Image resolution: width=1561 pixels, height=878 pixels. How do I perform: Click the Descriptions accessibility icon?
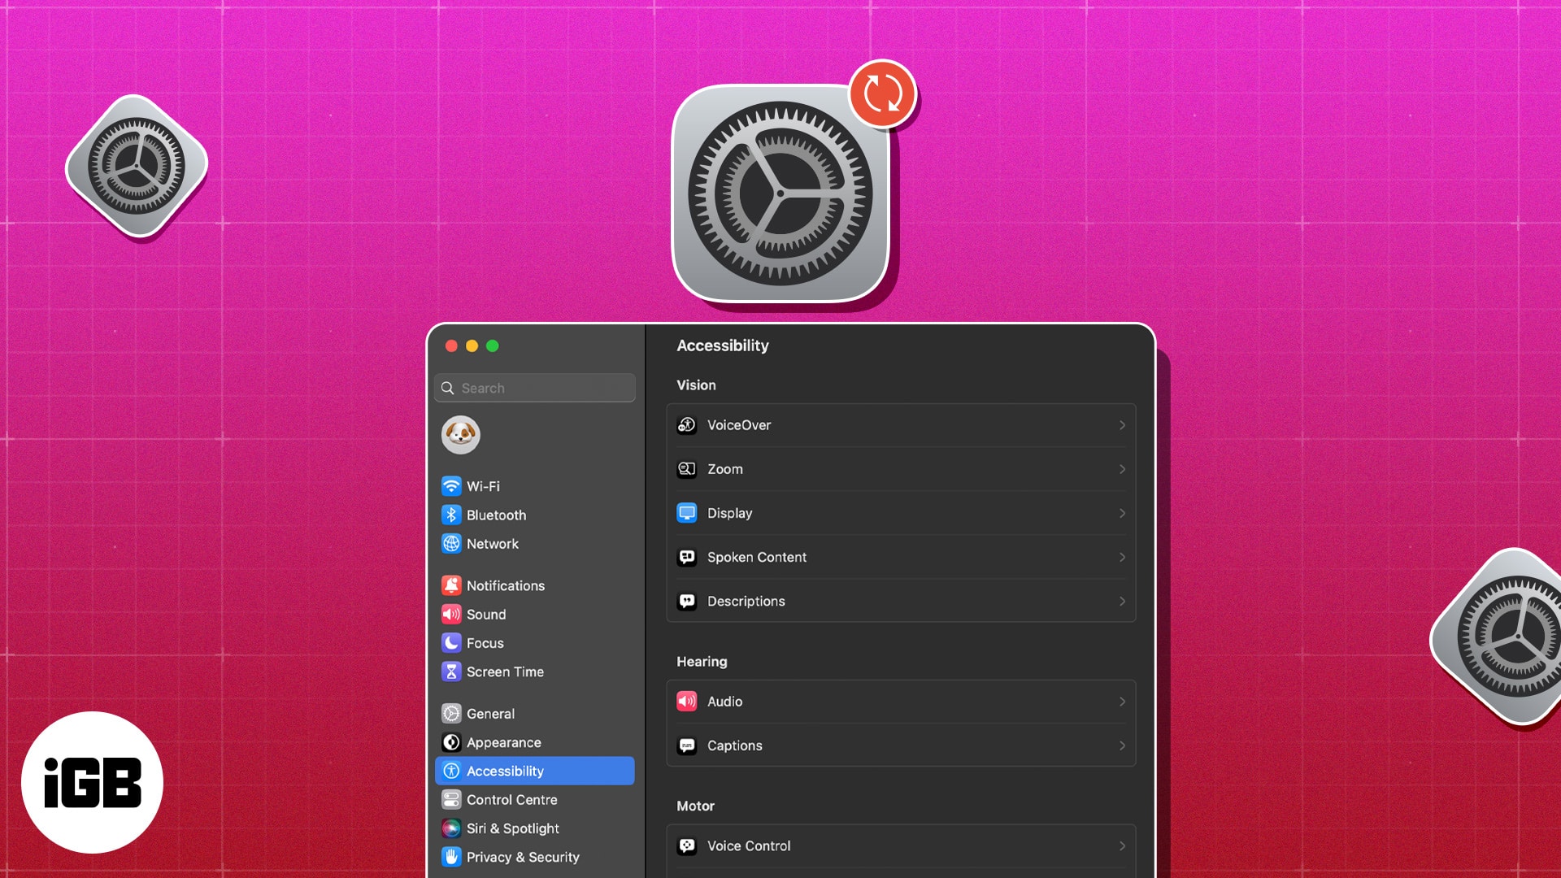pos(686,600)
